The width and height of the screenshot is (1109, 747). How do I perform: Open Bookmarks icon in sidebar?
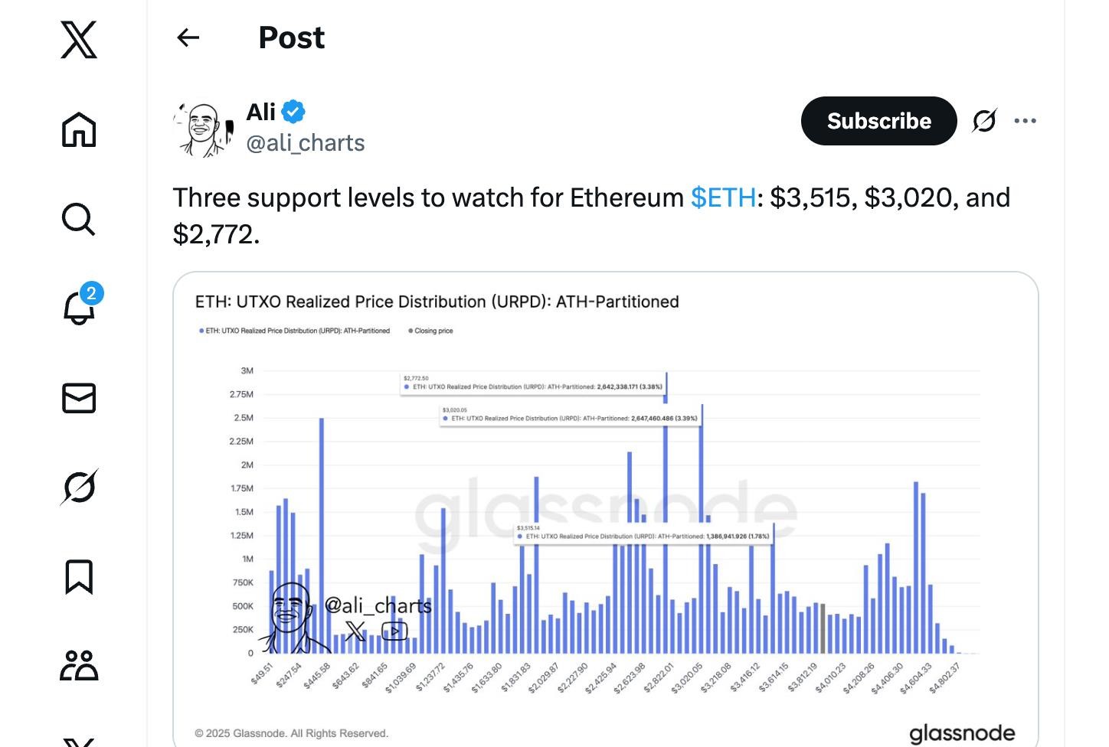[x=79, y=576]
